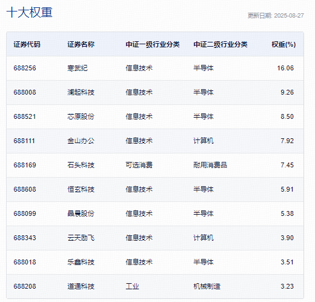Viewport: 315px width, 302px height.
Task: Click the 中证二级行业分类 column header
Action: (220, 44)
